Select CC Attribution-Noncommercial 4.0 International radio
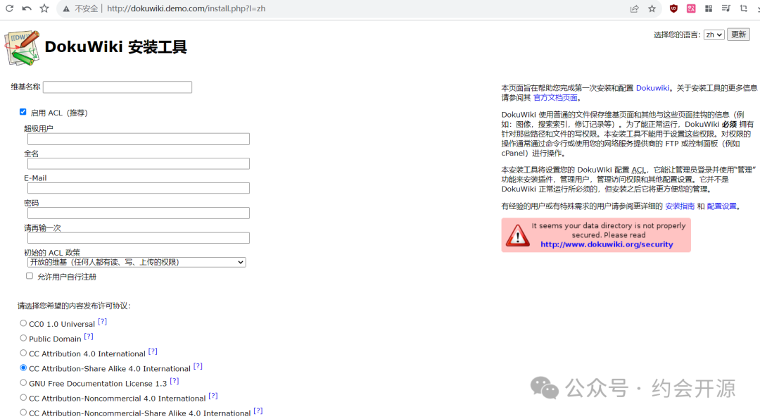Image resolution: width=760 pixels, height=419 pixels. (x=23, y=397)
